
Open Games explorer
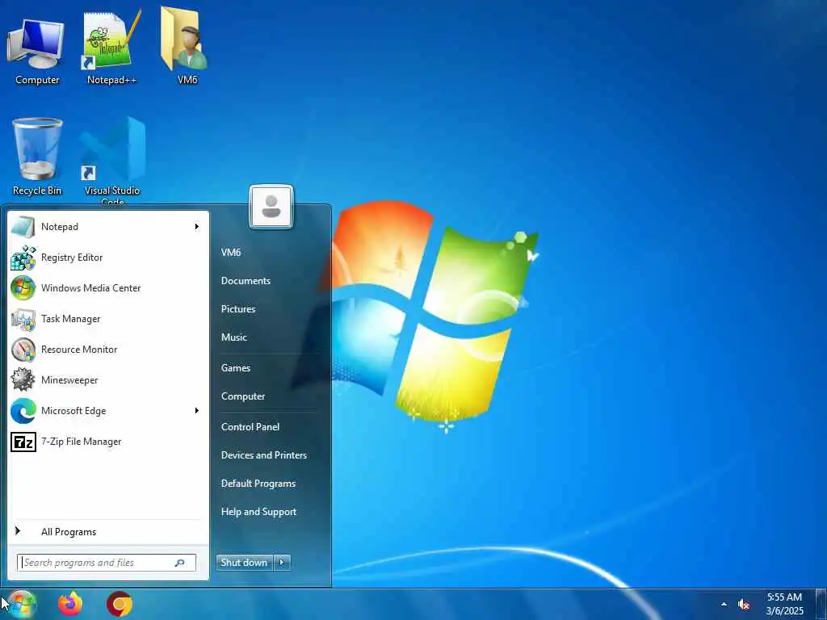tap(236, 368)
